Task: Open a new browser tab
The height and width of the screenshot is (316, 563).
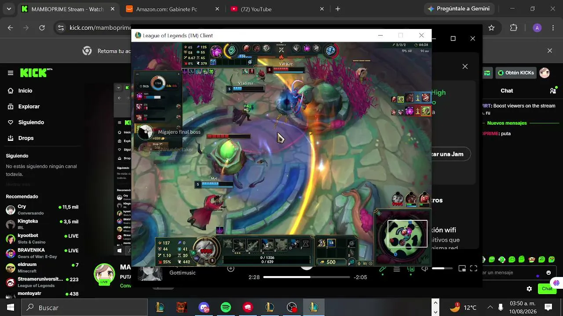Action: pyautogui.click(x=338, y=9)
